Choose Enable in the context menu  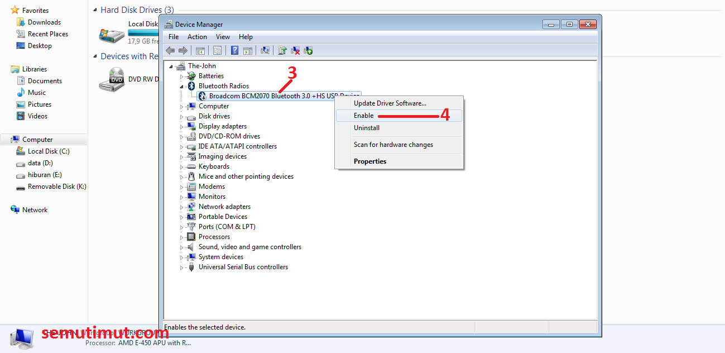[399, 116]
